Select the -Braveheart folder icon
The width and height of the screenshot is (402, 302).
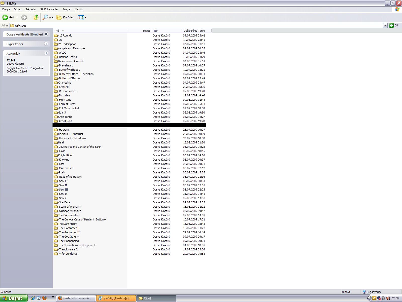coord(56,65)
